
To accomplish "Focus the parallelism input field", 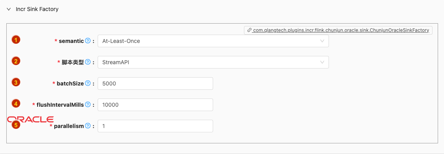I will [155, 126].
